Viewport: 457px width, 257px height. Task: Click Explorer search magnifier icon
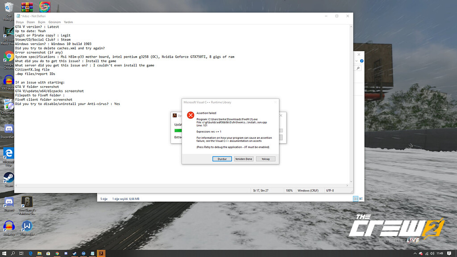358,68
